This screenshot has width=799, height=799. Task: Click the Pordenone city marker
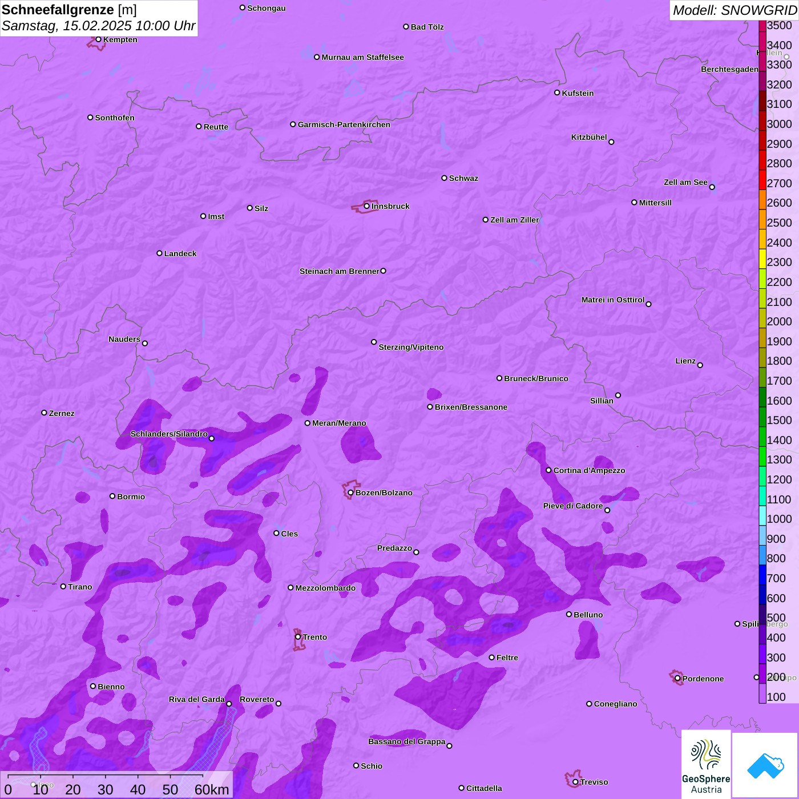[677, 679]
